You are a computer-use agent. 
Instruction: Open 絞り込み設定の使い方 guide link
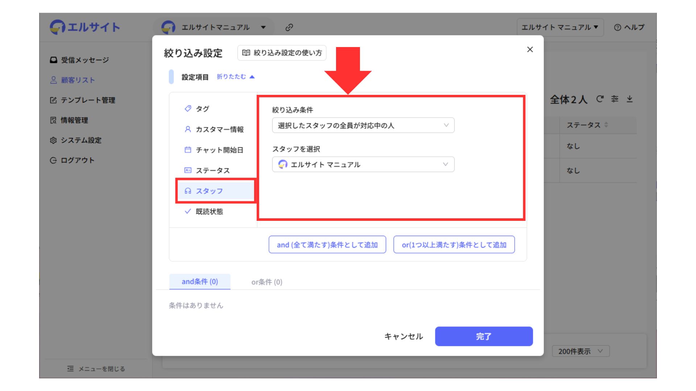(x=282, y=53)
